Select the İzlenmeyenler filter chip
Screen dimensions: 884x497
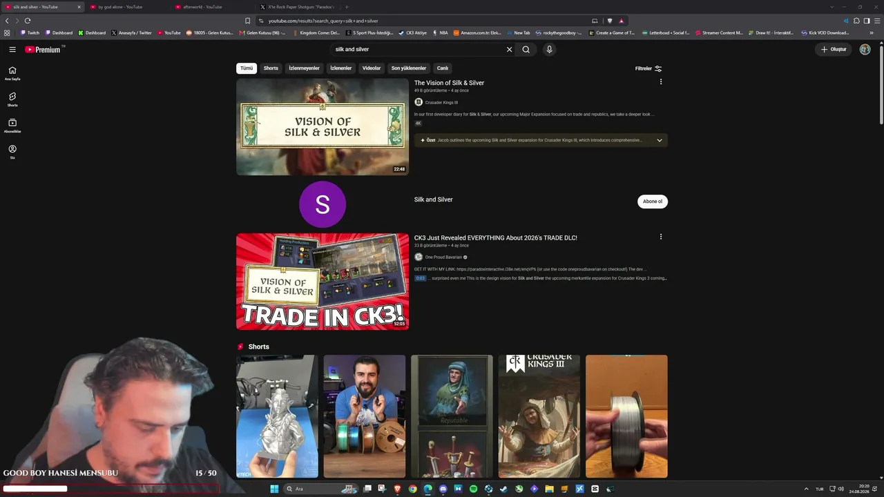point(304,68)
